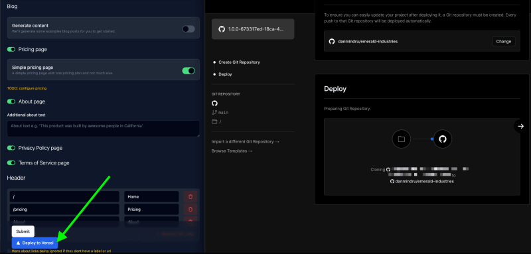Open the Browse Templates link
This screenshot has height=254, width=531.
tap(232, 151)
